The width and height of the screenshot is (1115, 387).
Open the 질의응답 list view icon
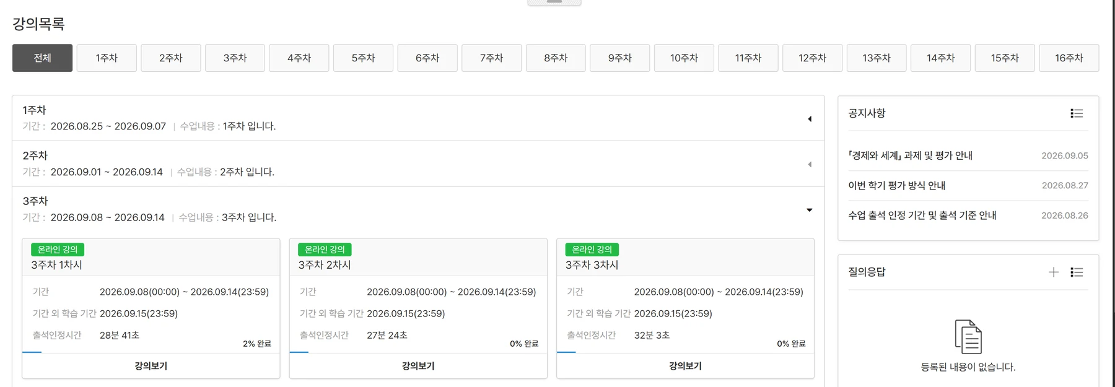1077,272
